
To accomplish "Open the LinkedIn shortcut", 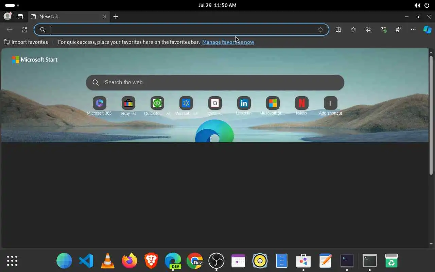I will click(x=244, y=106).
